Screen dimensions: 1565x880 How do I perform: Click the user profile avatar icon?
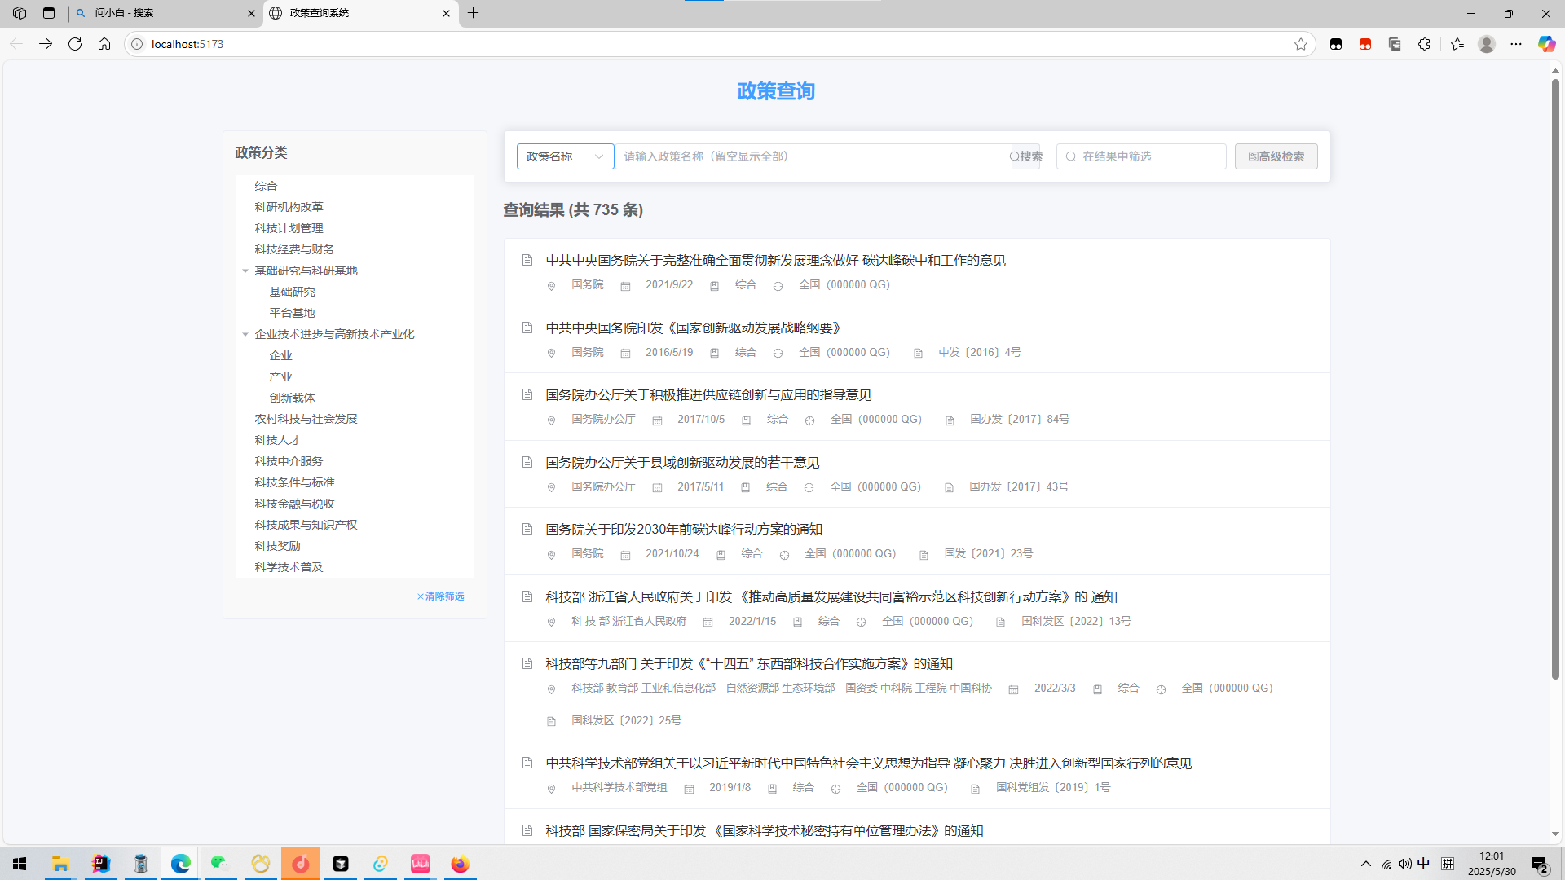tap(1487, 44)
